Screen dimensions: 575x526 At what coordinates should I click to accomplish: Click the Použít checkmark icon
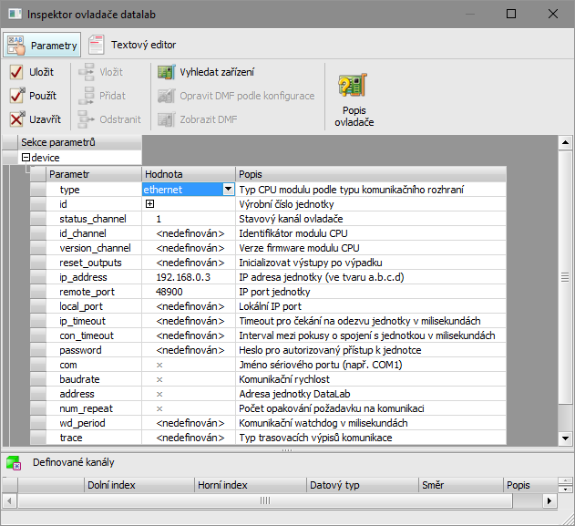pyautogui.click(x=17, y=96)
